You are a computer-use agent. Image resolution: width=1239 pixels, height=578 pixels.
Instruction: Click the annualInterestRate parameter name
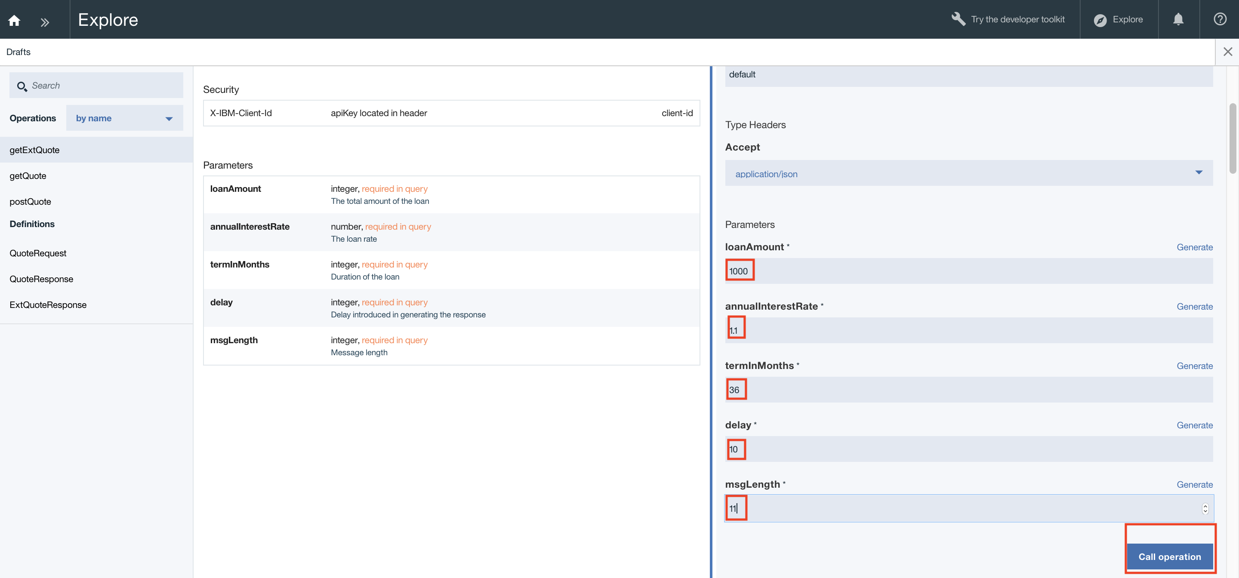(x=250, y=227)
